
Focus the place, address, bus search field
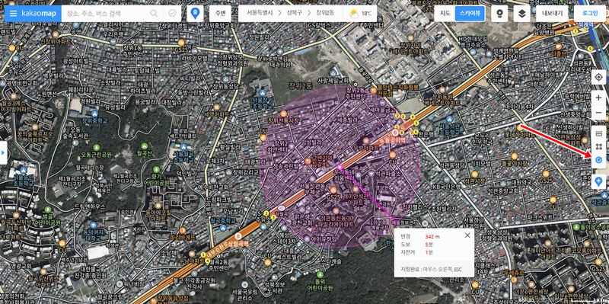[107, 14]
